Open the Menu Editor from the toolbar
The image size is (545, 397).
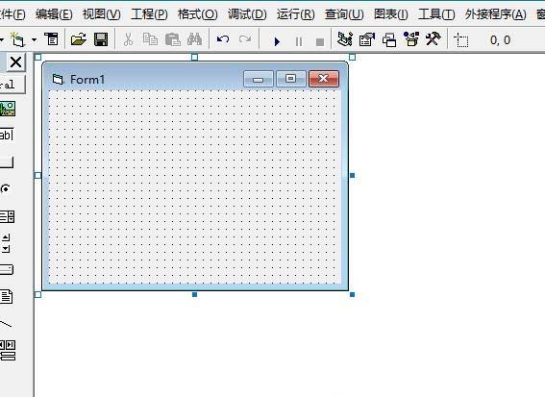click(52, 39)
